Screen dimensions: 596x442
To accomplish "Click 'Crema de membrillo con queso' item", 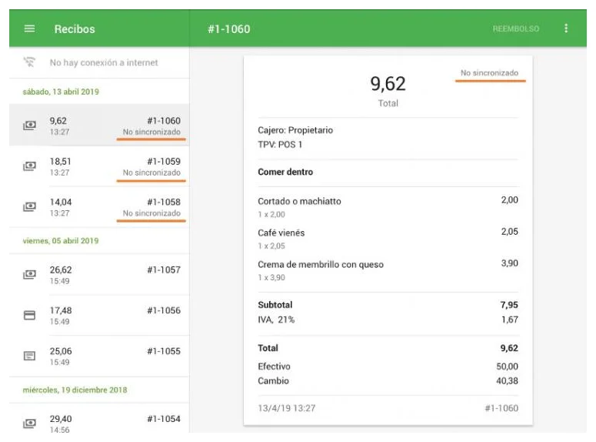I will pos(321,264).
